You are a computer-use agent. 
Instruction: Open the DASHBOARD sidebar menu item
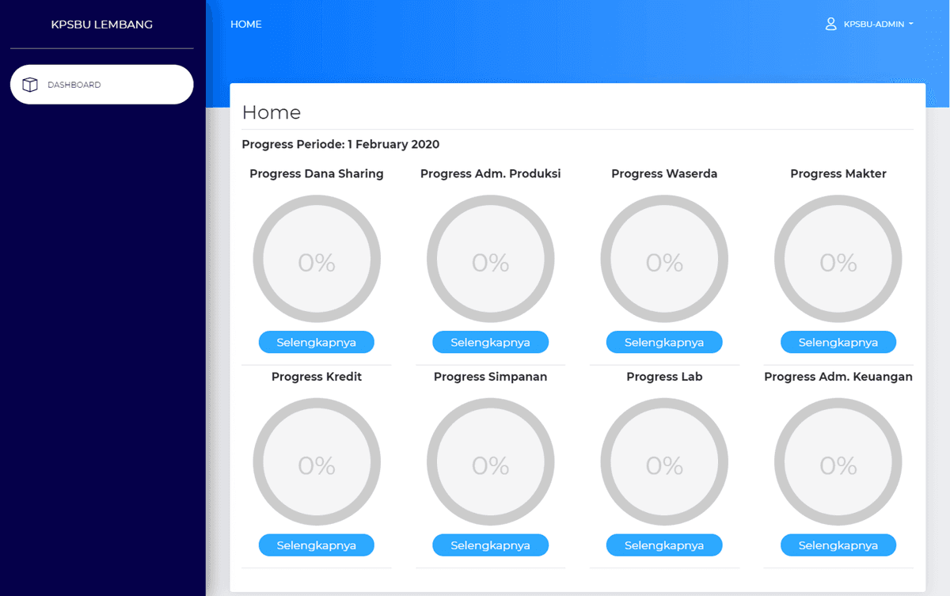point(101,85)
